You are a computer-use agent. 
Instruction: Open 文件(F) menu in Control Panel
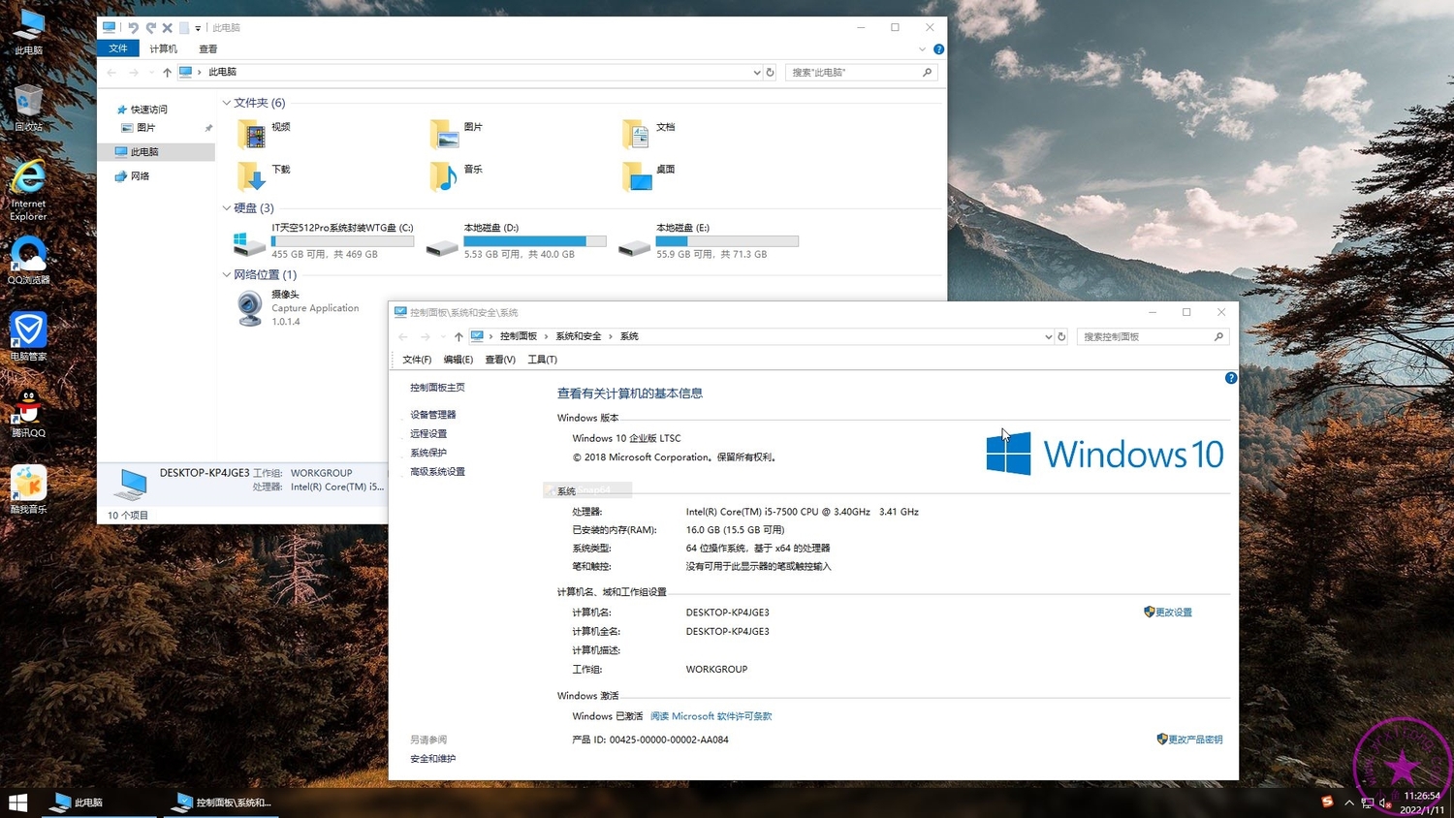pos(417,360)
